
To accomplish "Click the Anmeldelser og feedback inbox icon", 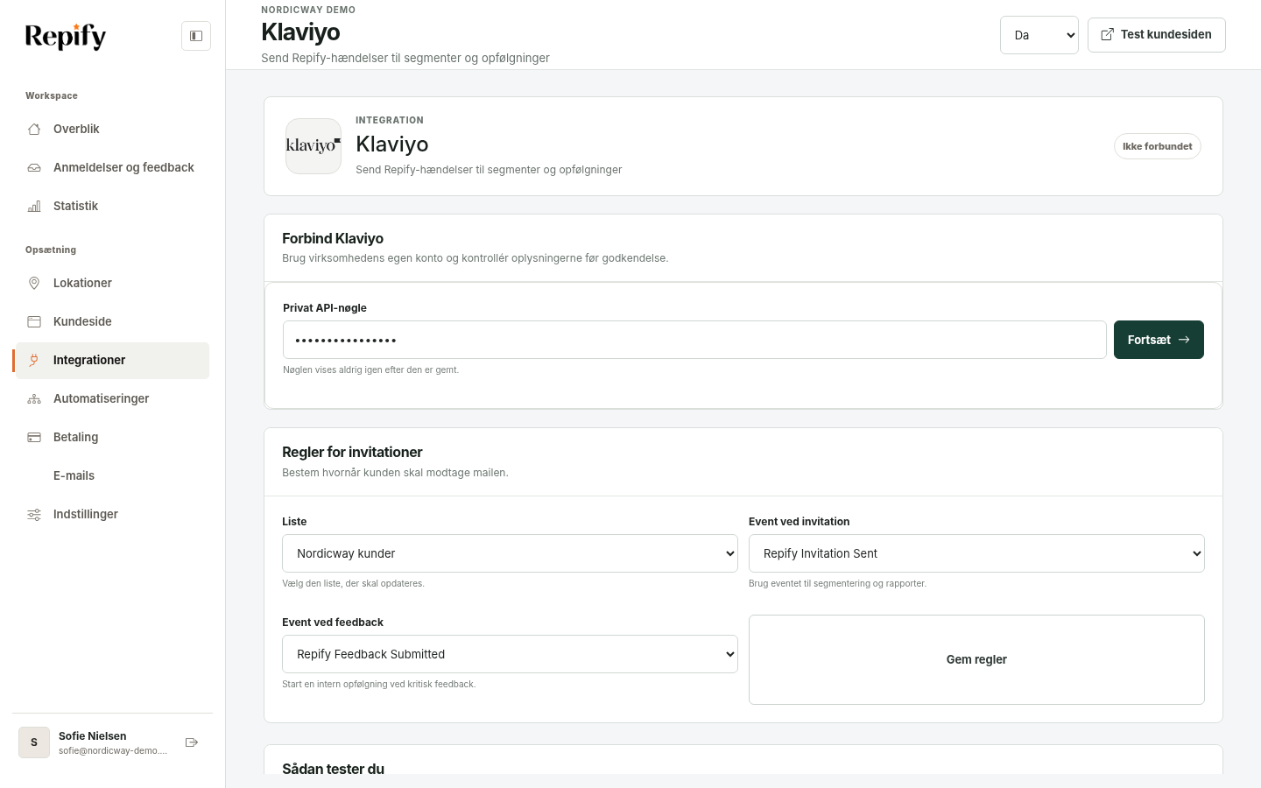I will [34, 167].
